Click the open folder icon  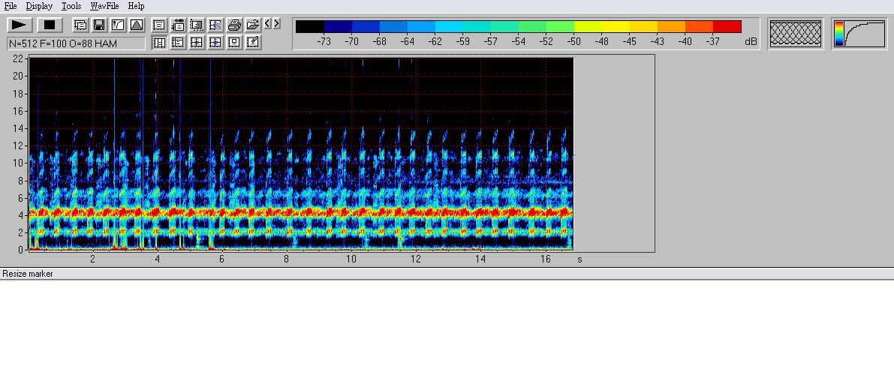(253, 25)
